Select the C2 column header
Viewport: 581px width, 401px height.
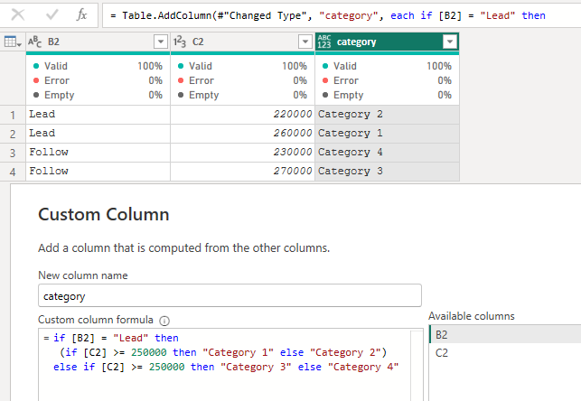[x=243, y=42]
